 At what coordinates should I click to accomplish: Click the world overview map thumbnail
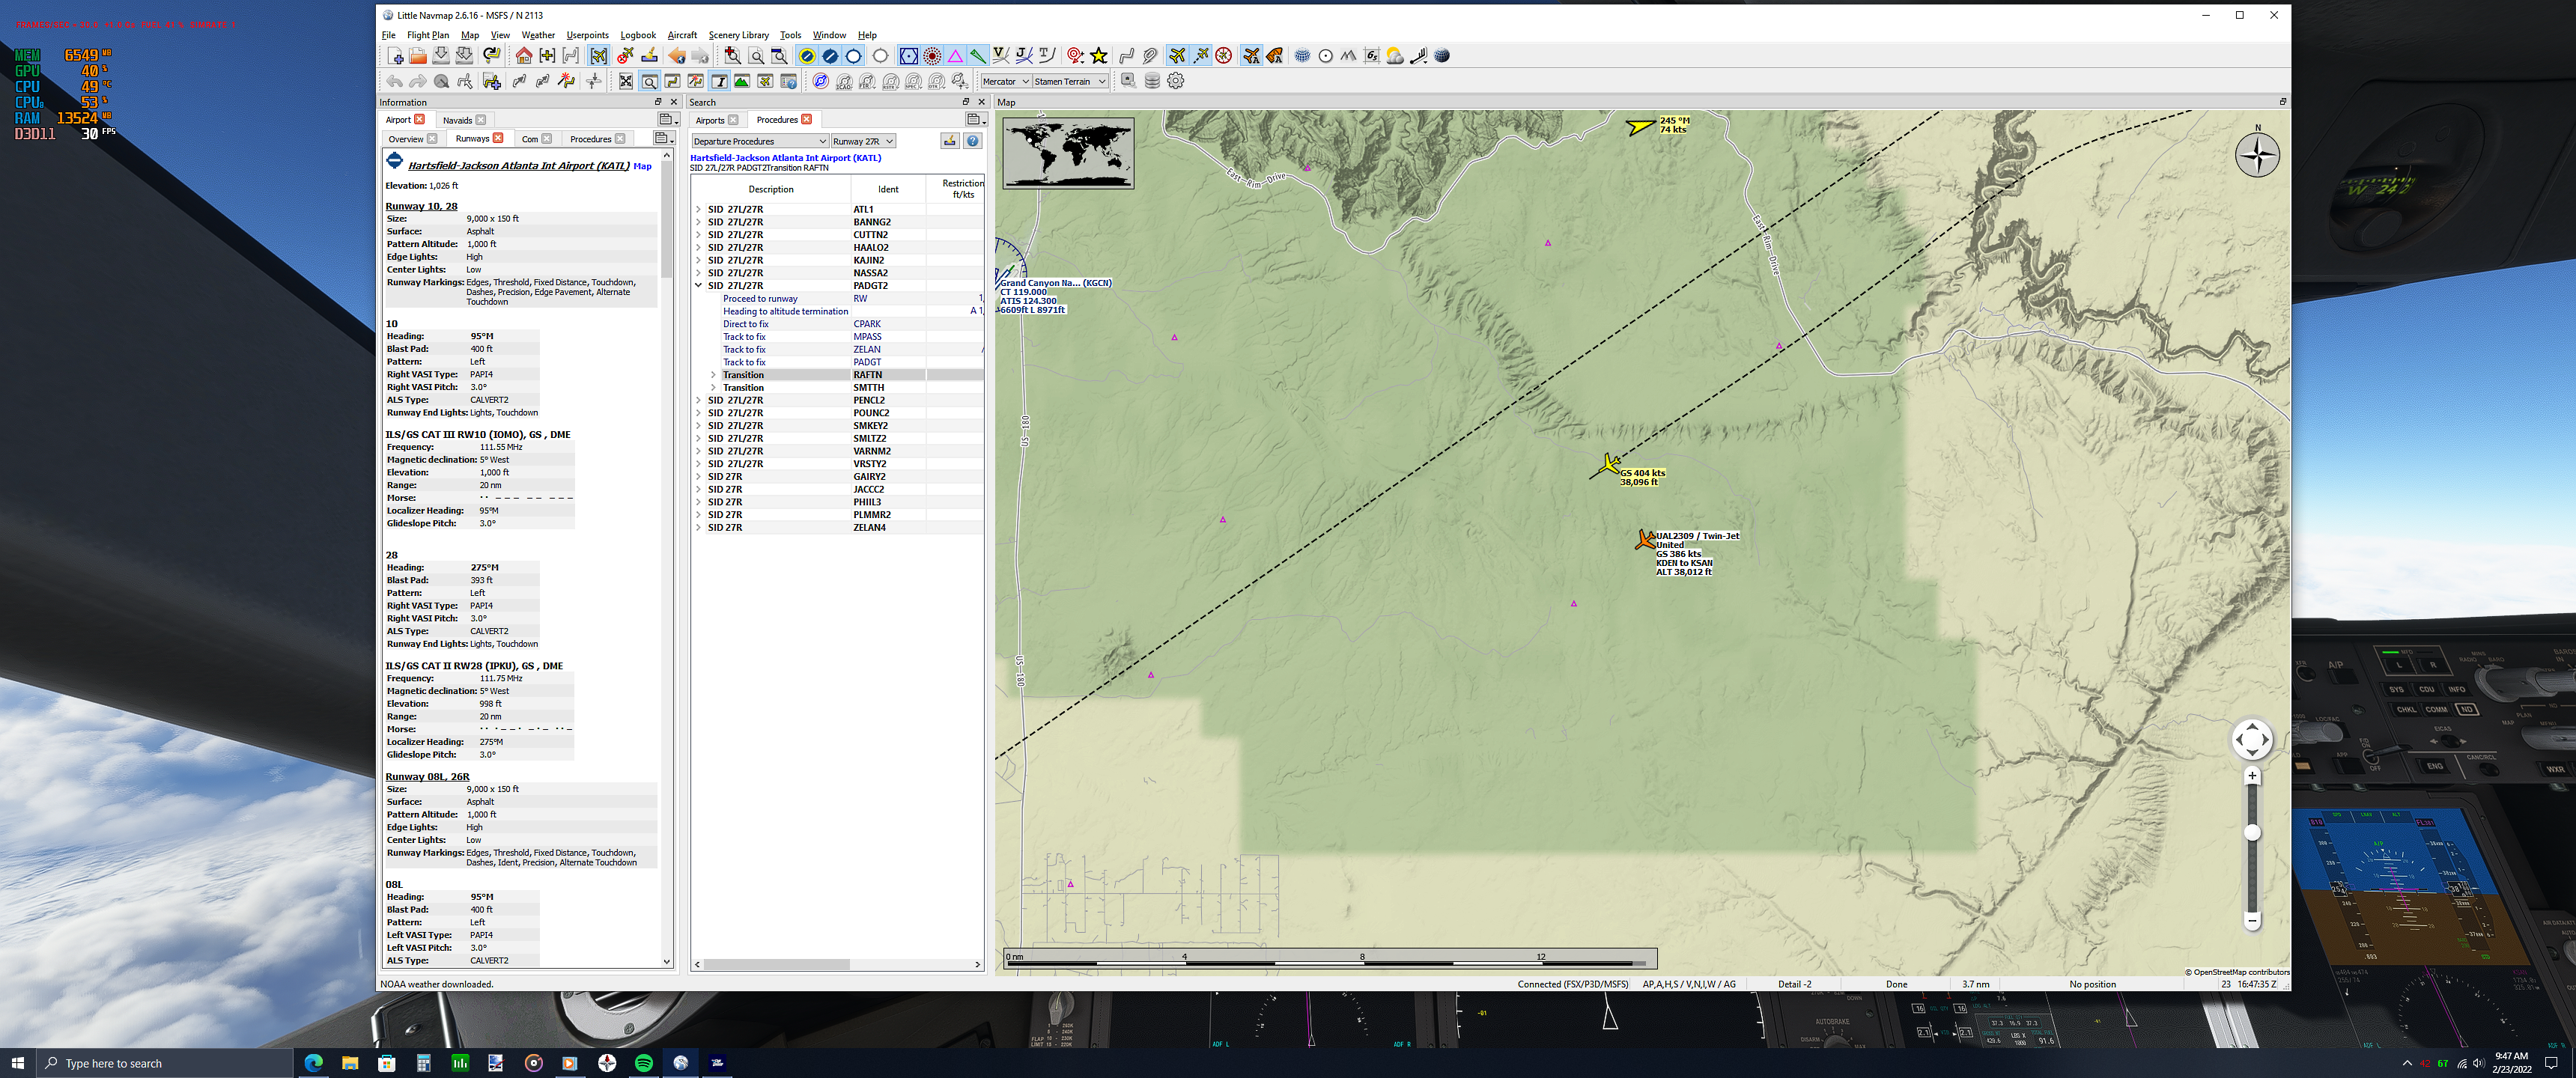1068,153
